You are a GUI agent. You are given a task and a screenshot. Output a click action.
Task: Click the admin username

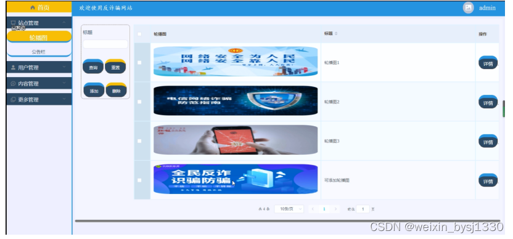pyautogui.click(x=487, y=8)
